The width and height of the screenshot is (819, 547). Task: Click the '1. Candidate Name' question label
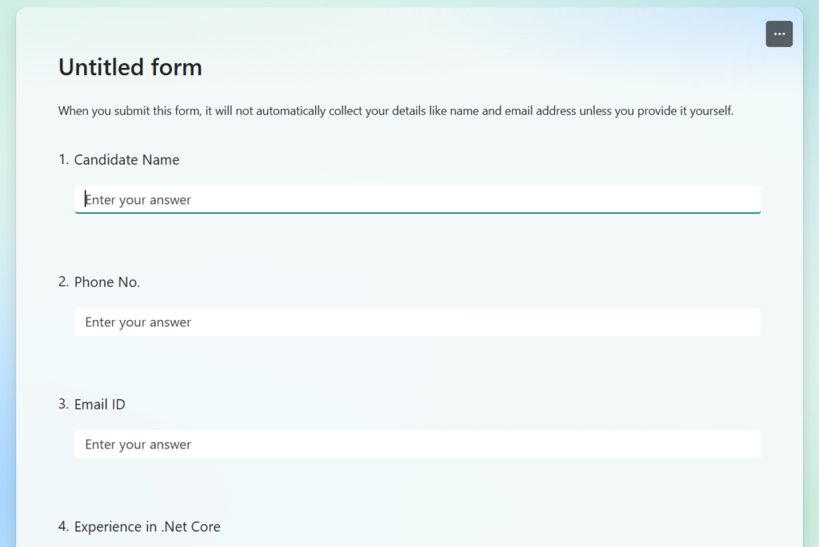(118, 160)
